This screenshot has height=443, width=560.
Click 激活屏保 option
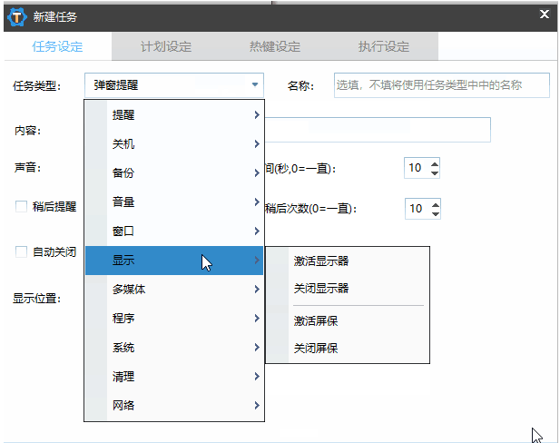[x=316, y=320]
